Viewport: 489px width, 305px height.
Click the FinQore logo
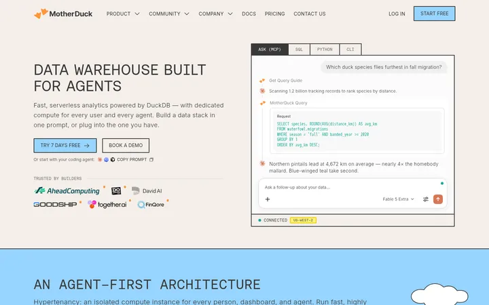click(x=151, y=205)
